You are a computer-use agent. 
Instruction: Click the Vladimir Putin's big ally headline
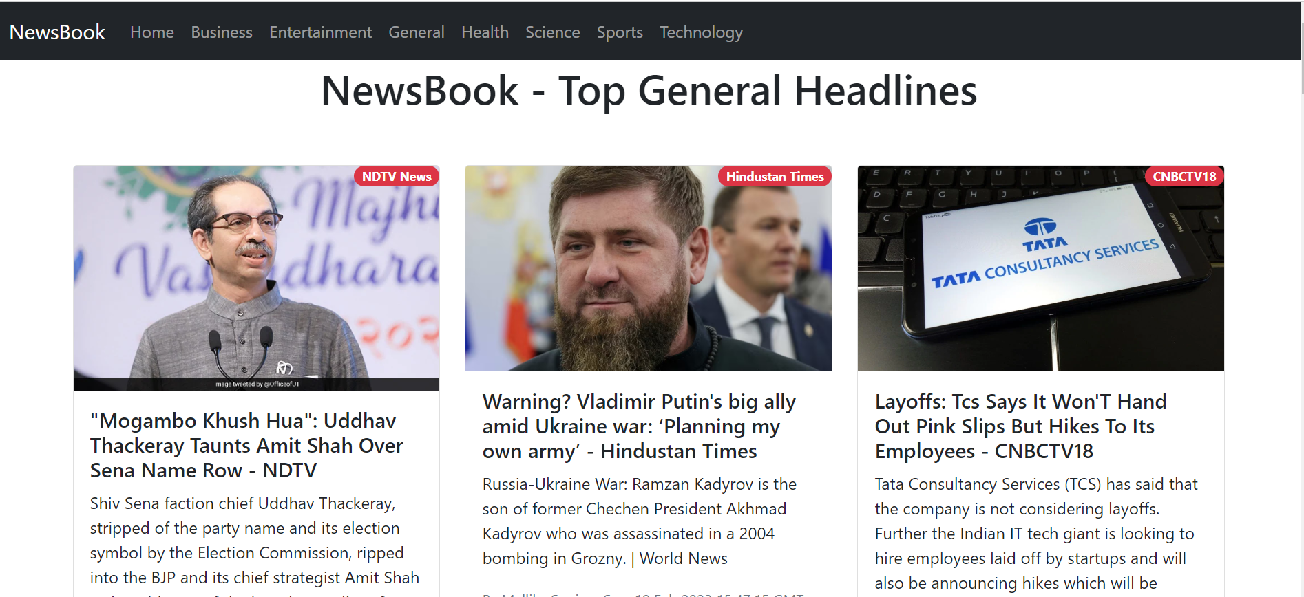639,426
